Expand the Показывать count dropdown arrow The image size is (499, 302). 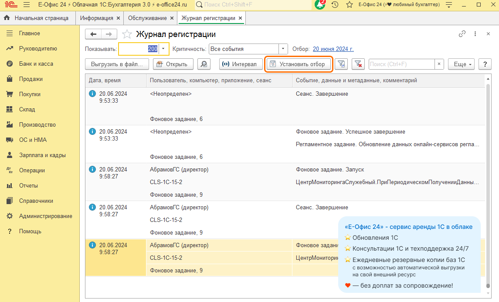tap(163, 49)
